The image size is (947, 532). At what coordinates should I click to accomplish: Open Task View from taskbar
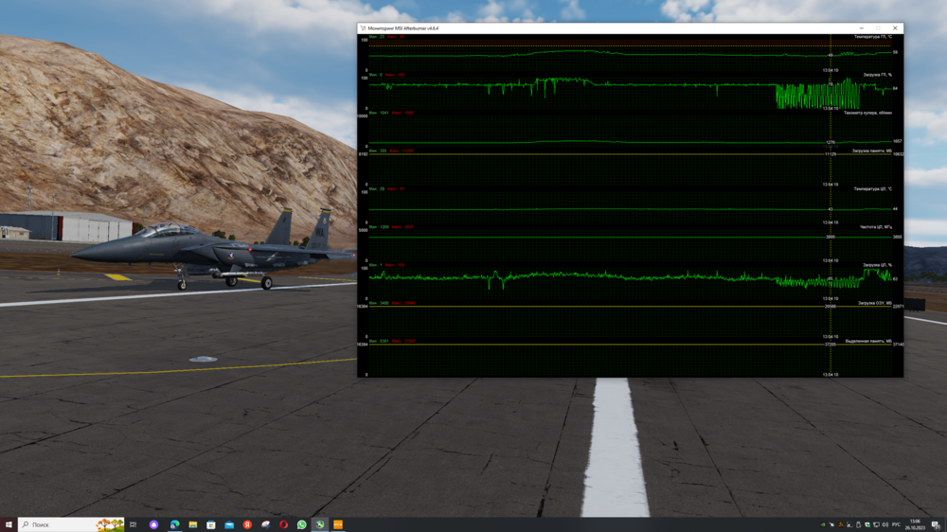tap(133, 524)
